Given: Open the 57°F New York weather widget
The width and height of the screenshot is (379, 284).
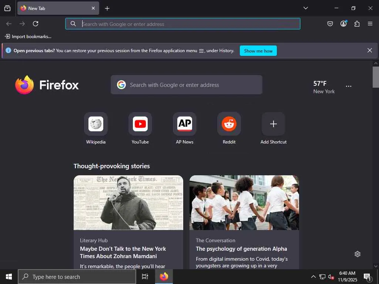Looking at the screenshot, I should coord(324,87).
